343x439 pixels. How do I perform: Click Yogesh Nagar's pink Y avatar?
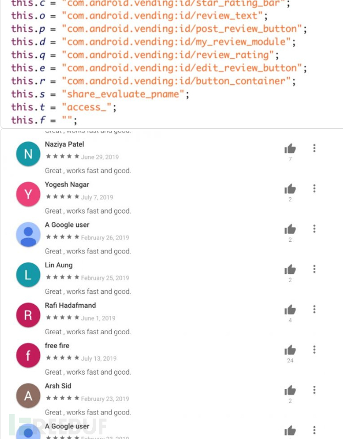click(x=28, y=194)
